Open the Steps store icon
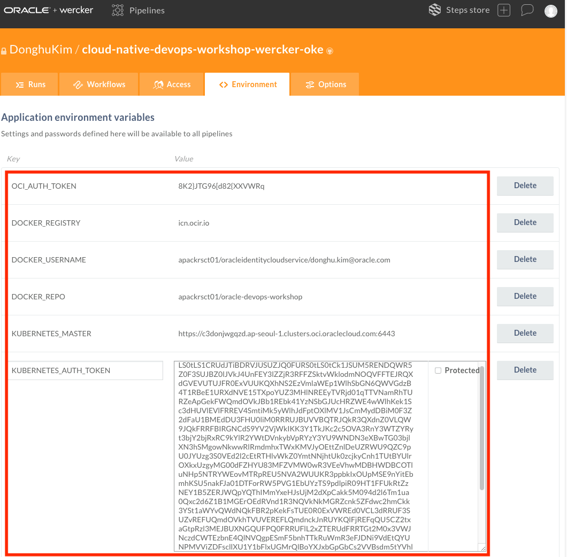This screenshot has width=567, height=557. click(435, 10)
